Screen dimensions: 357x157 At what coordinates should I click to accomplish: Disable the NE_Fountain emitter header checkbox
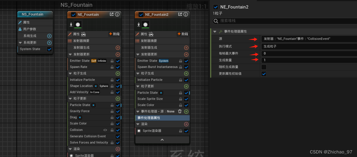(73, 14)
